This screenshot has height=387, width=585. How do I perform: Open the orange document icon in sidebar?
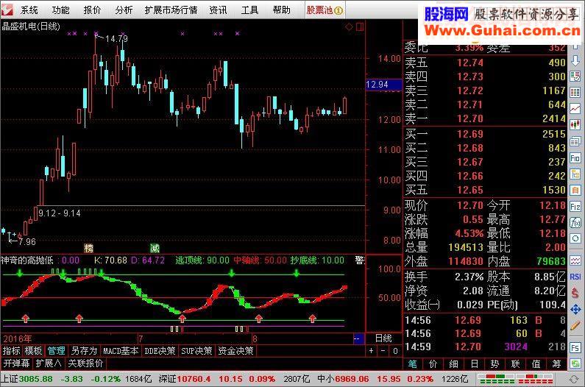click(x=575, y=190)
